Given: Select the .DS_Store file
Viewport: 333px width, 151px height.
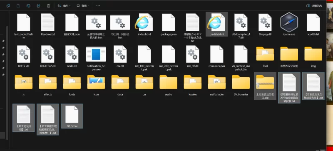Looking at the screenshot, I should coord(72,116).
